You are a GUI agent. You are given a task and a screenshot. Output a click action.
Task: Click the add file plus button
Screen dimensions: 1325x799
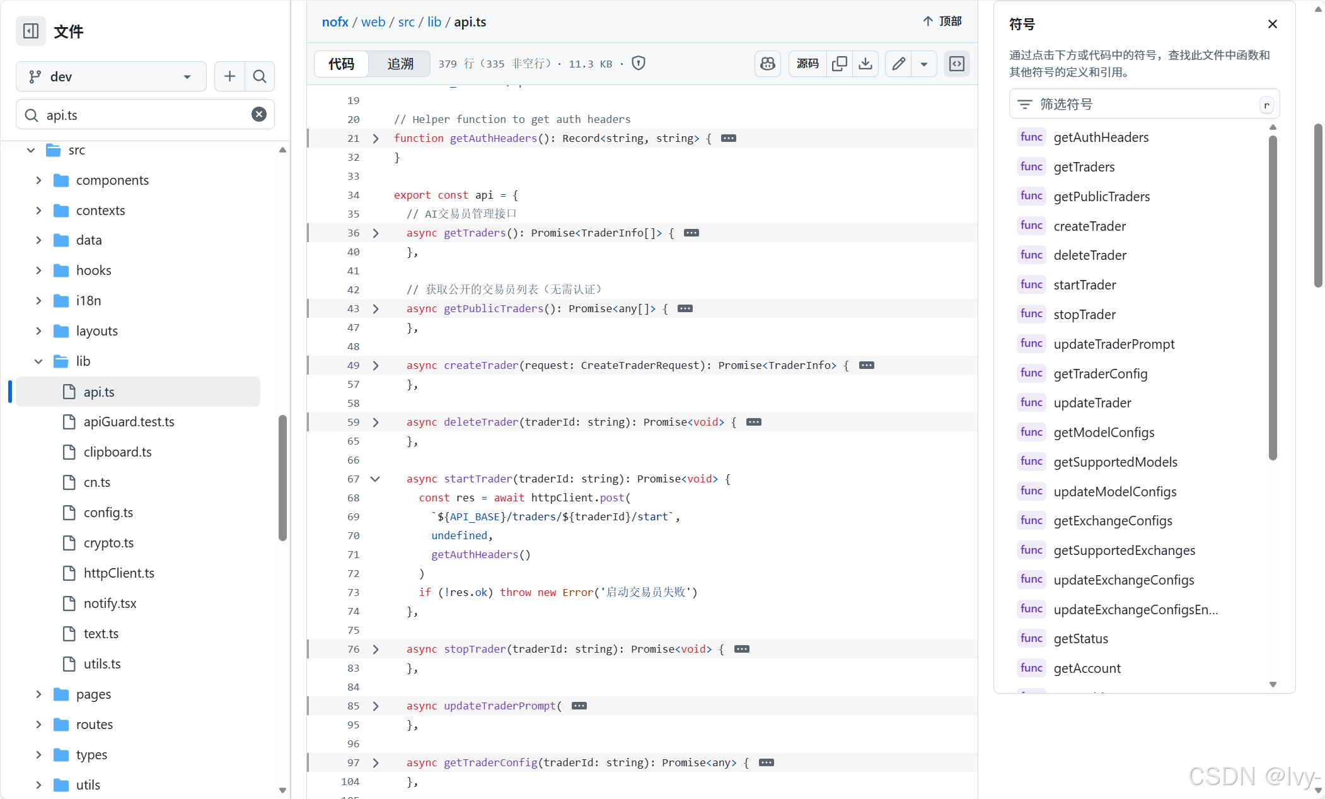point(229,76)
